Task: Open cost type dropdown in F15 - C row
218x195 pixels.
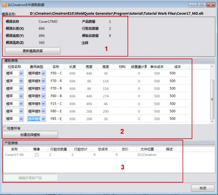Action: (x=43, y=104)
